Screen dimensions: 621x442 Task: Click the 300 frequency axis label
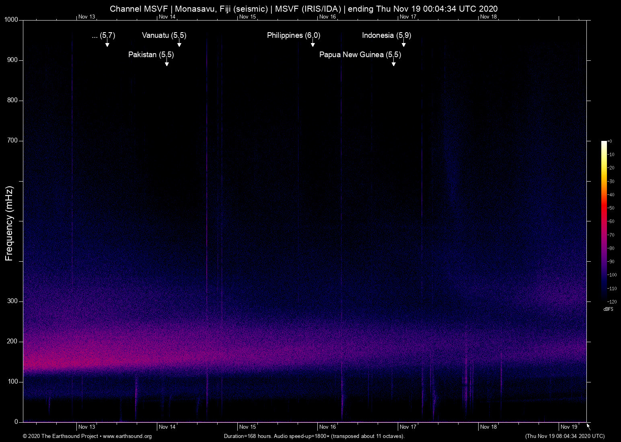[12, 301]
